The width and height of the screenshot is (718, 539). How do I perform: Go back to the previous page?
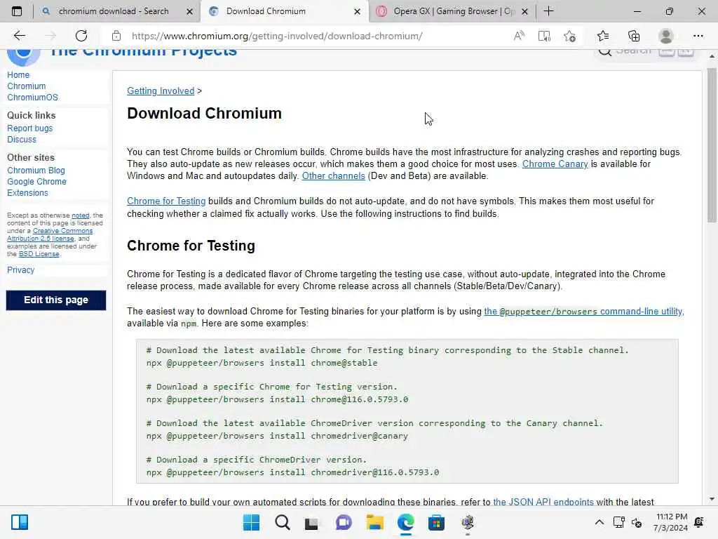point(19,36)
